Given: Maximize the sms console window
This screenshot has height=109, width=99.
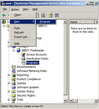Looking at the screenshot, I should 92,3.
